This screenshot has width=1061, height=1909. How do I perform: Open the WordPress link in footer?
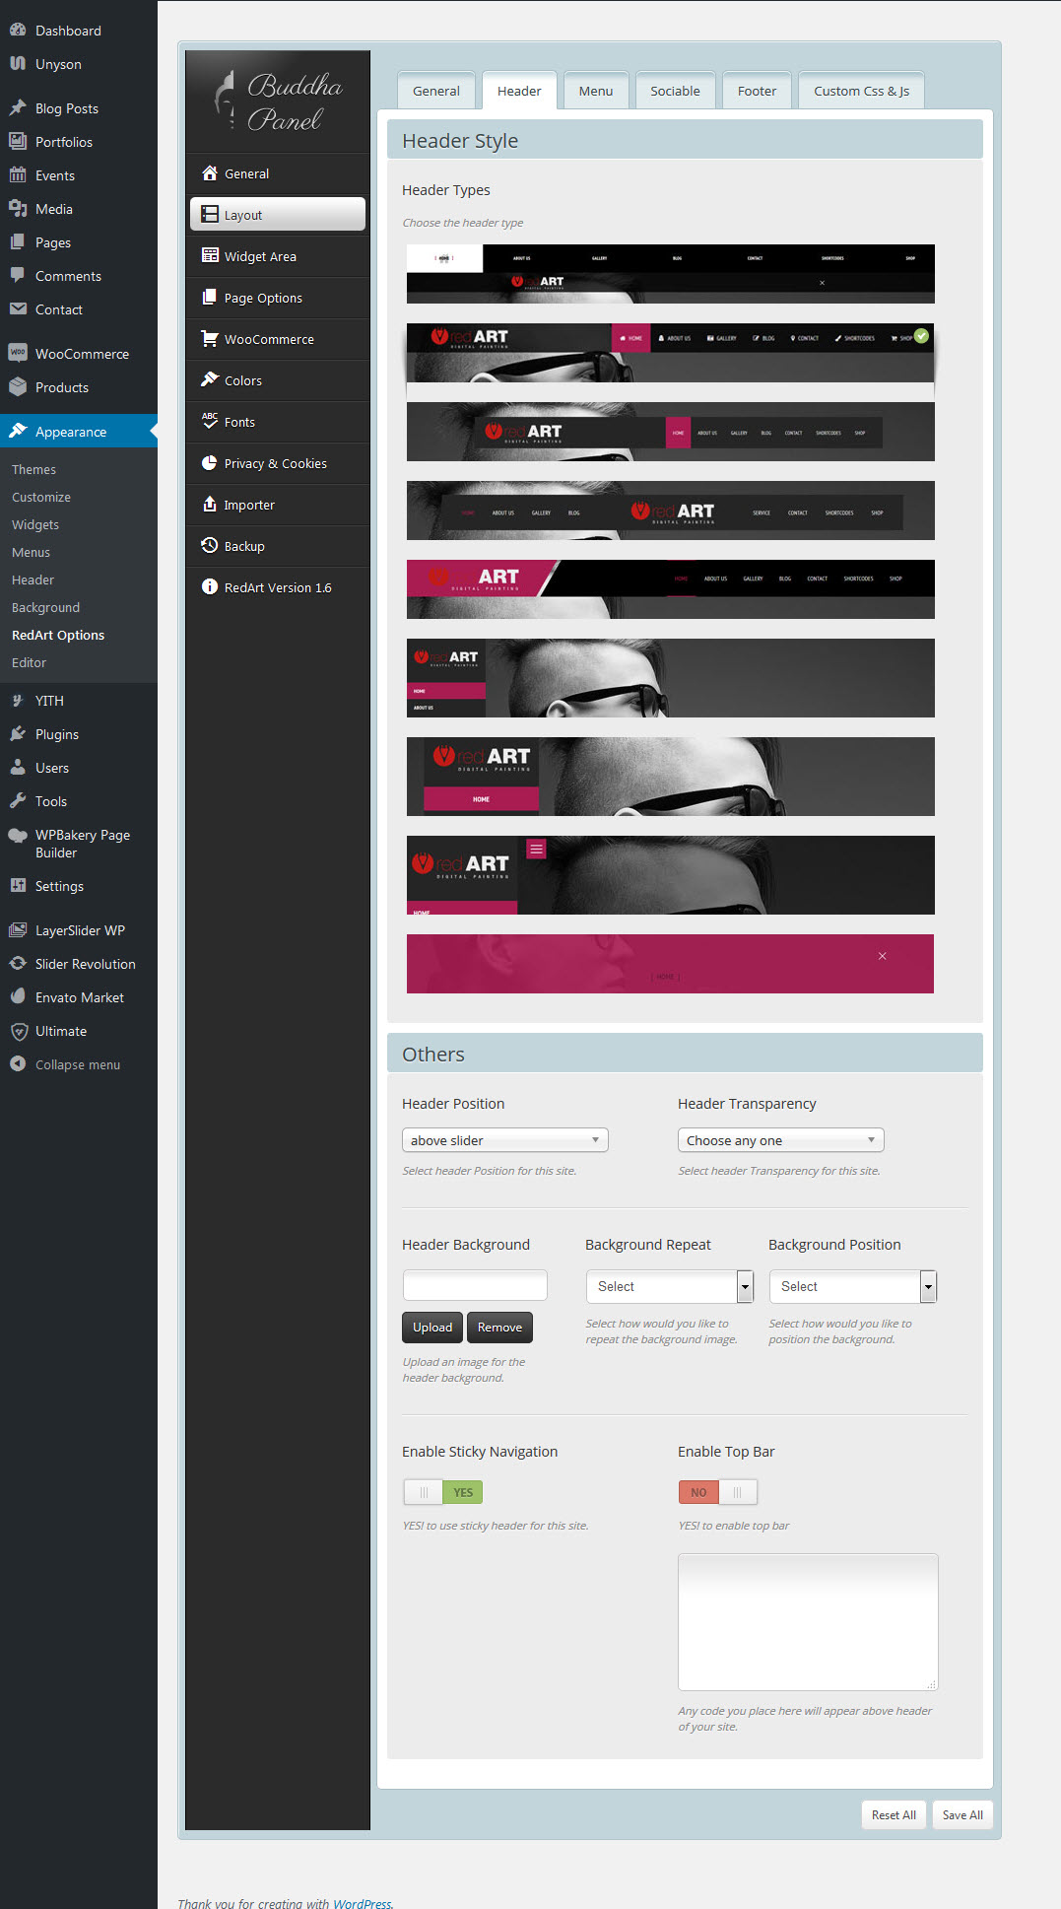coord(362,1903)
